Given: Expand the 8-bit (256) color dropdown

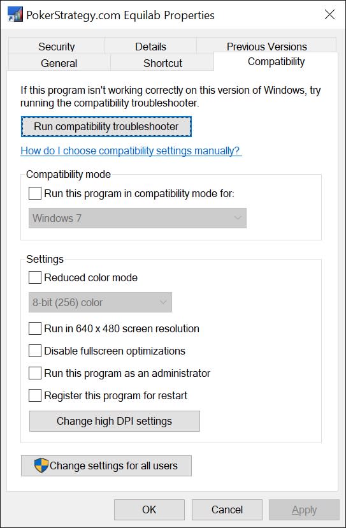Looking at the screenshot, I should [x=100, y=302].
